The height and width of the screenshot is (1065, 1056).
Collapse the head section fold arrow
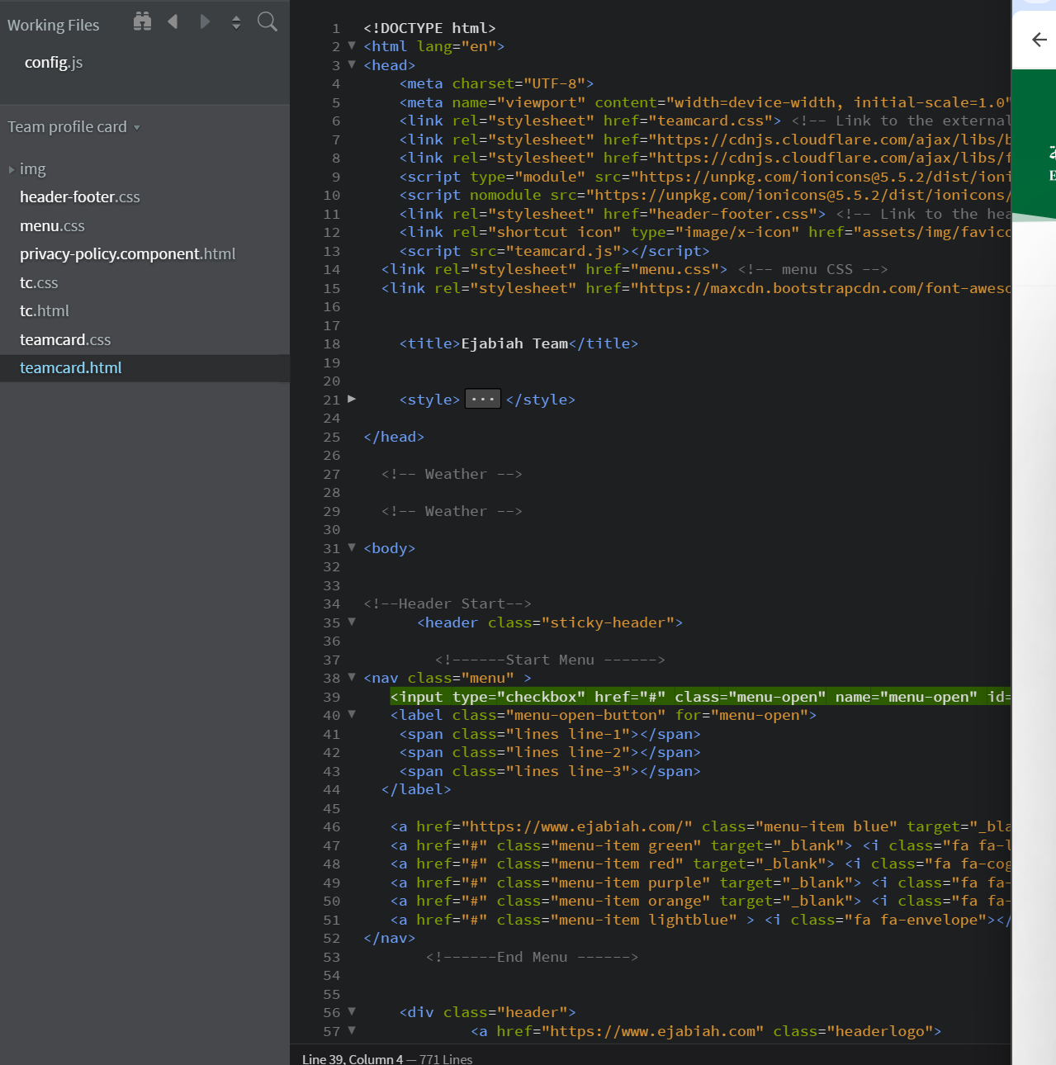coord(352,64)
